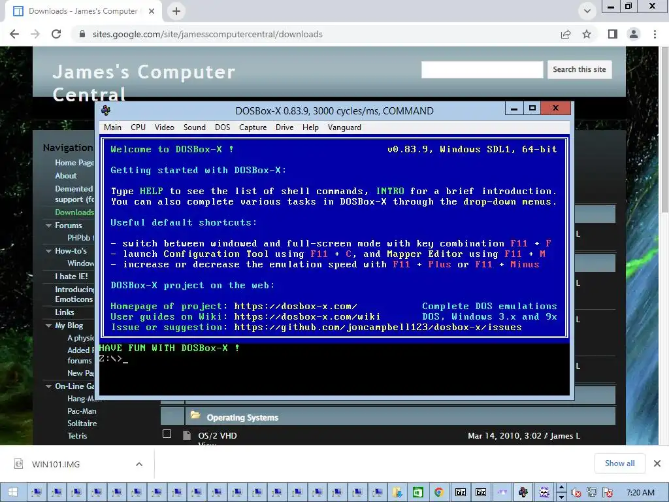Open the DOS menu in DOSBox-X

(x=222, y=127)
